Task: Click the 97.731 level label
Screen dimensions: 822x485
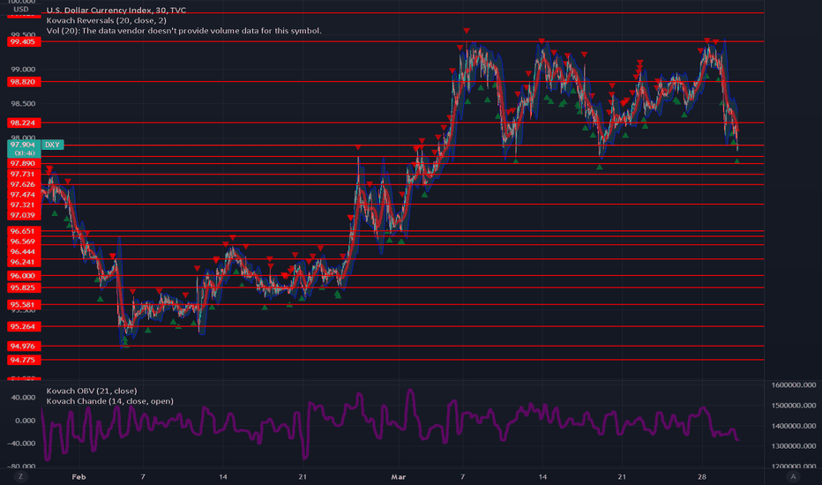Action: [24, 174]
